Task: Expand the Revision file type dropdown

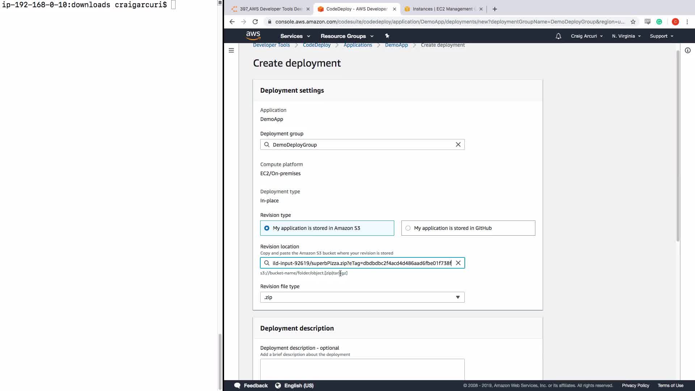Action: point(362,297)
